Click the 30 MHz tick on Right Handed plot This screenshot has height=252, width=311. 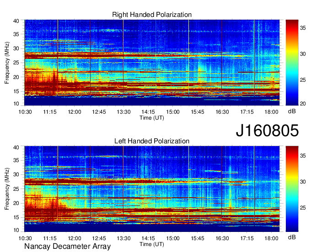[16, 48]
